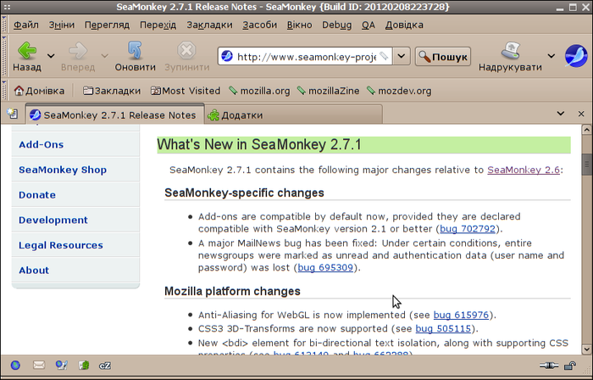Open the Debug menu

pos(337,25)
